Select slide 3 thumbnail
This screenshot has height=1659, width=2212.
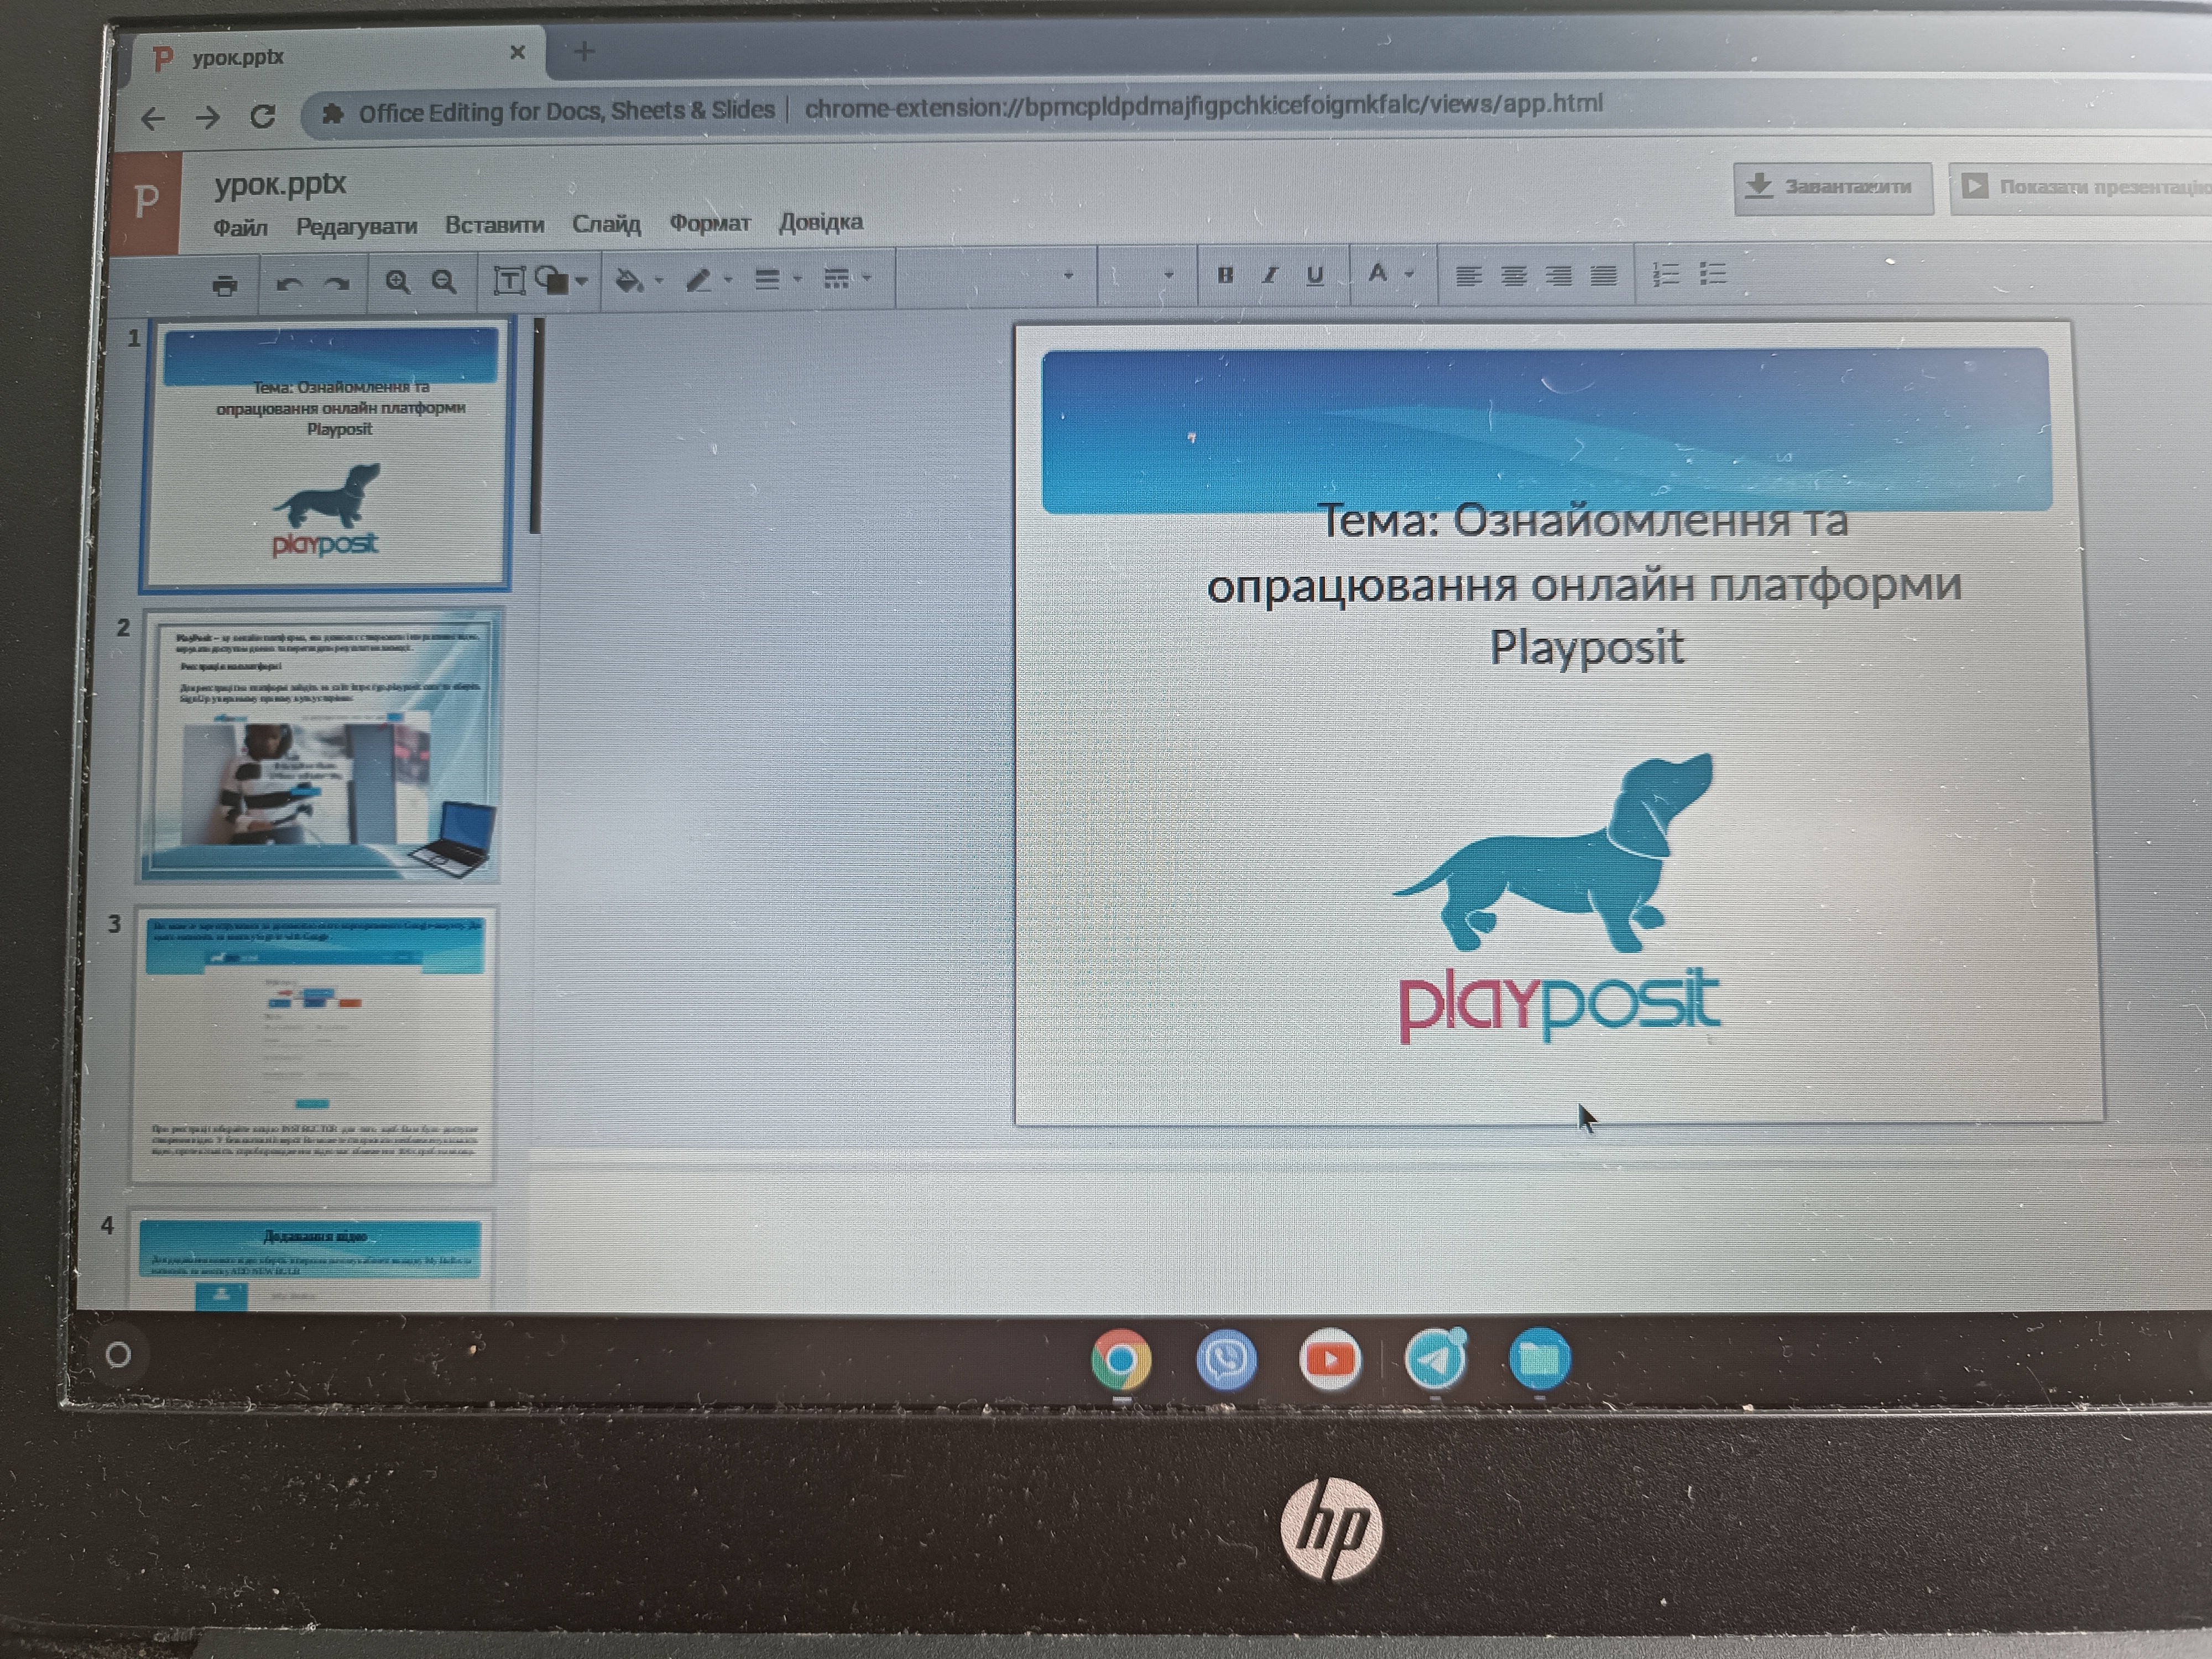(313, 1045)
